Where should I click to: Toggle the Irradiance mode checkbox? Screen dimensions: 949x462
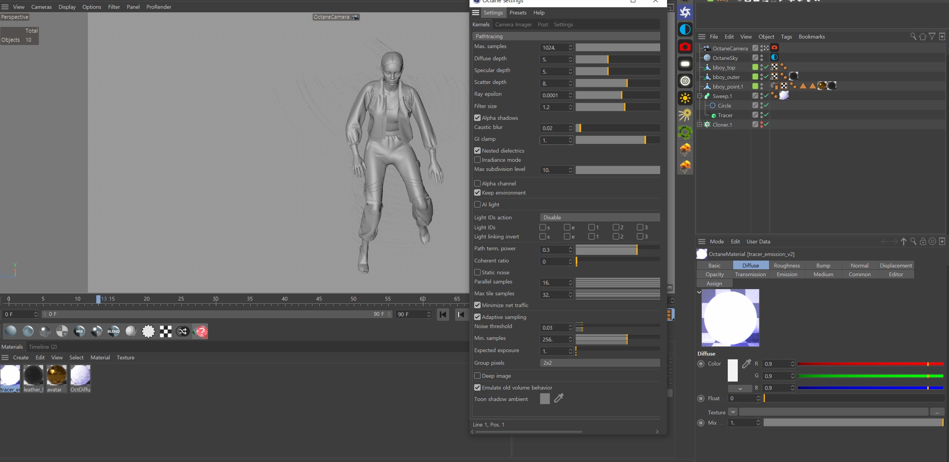(477, 159)
